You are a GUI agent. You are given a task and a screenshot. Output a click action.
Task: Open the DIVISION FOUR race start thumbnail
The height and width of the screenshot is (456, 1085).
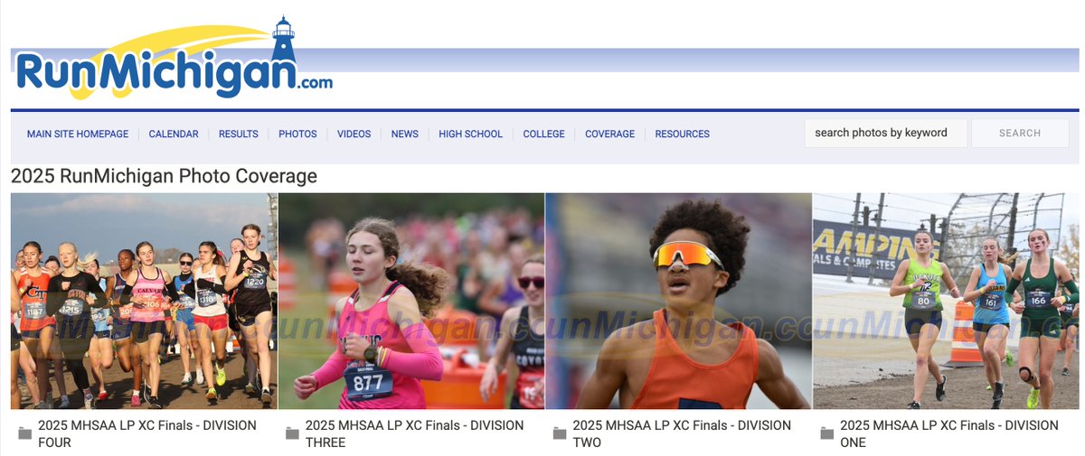coord(144,301)
